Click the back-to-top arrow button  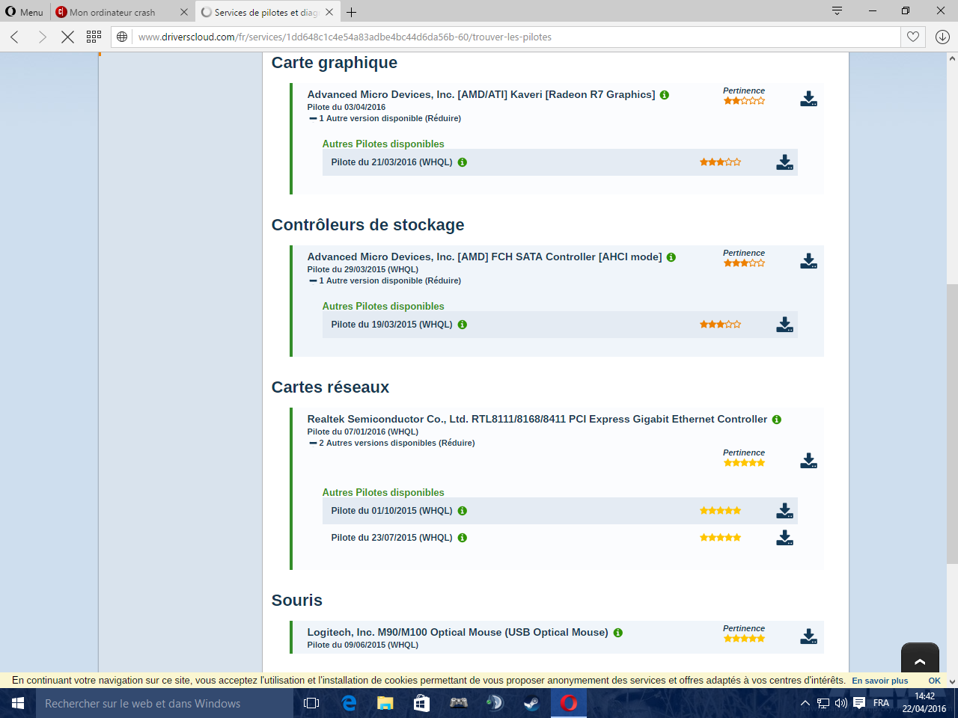[920, 659]
